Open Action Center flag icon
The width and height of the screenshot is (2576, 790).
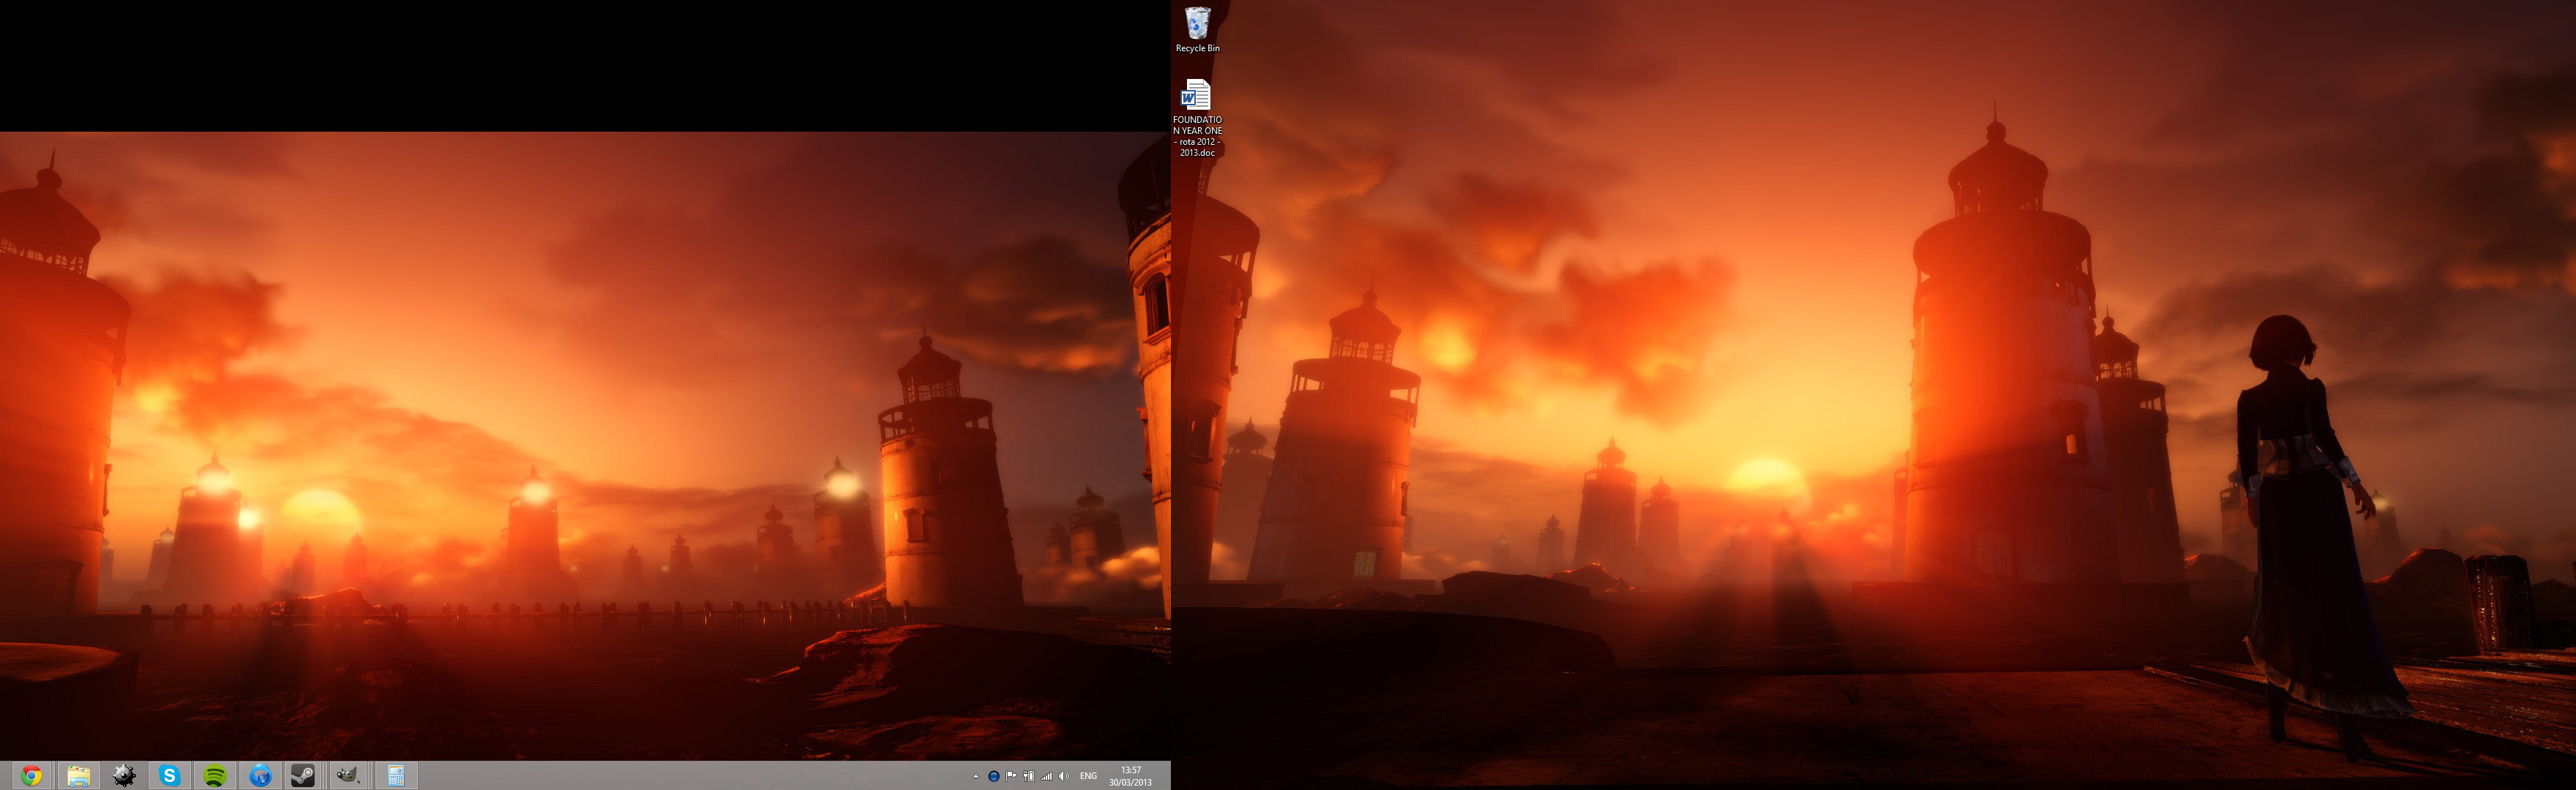pyautogui.click(x=1011, y=776)
